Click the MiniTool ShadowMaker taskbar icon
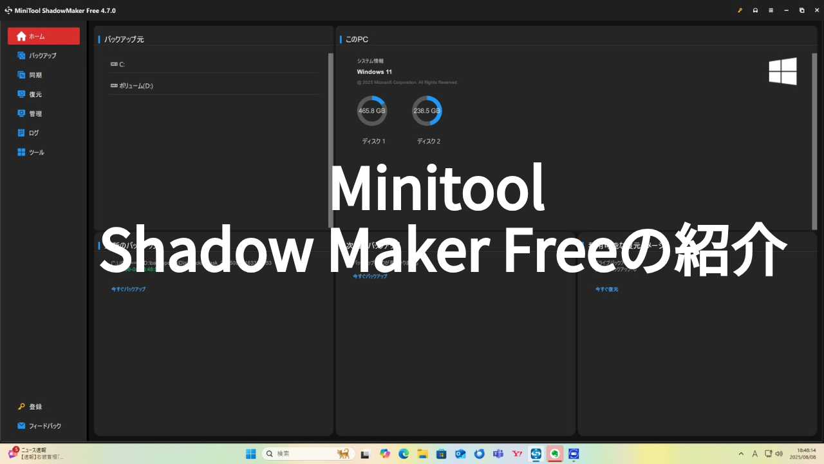 pyautogui.click(x=536, y=454)
